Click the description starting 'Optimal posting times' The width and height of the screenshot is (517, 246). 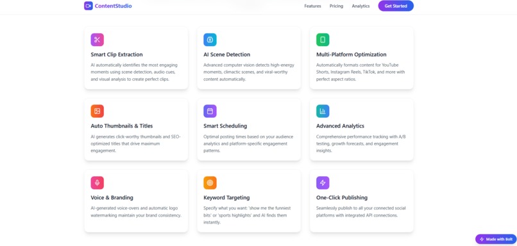(x=248, y=143)
